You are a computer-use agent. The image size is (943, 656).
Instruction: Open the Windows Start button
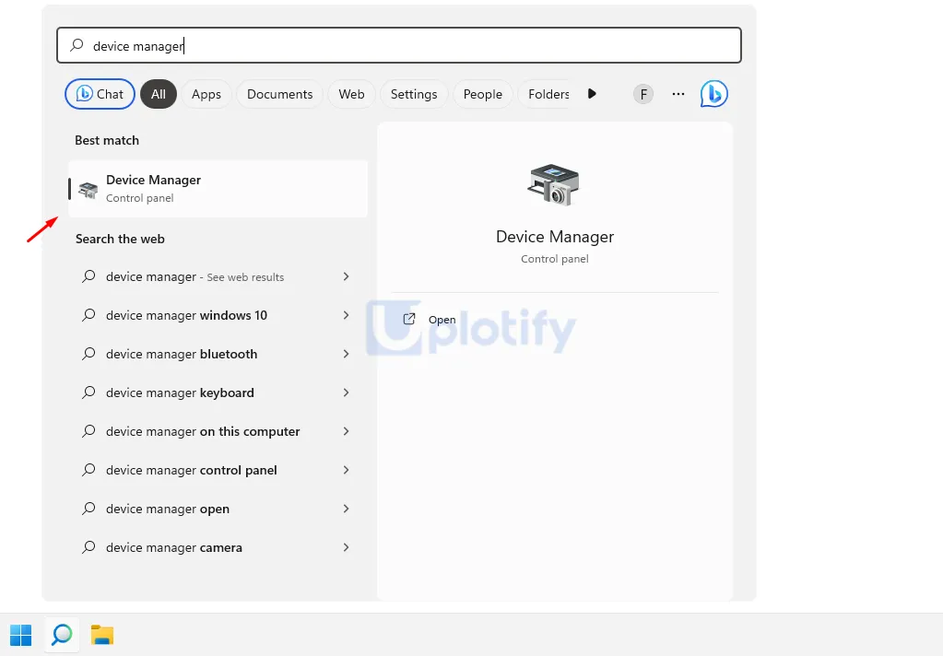(21, 635)
